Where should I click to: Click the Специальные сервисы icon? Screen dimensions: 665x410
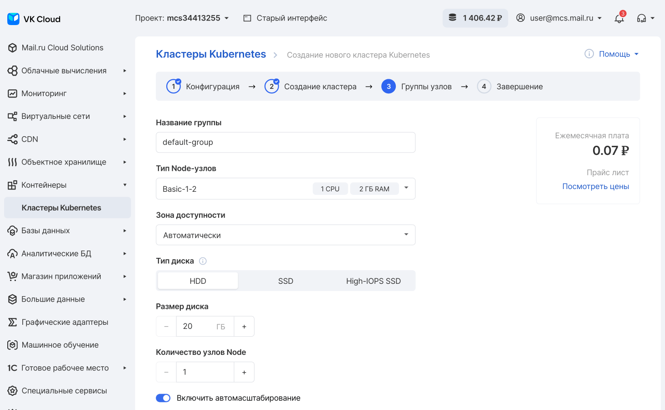[13, 391]
